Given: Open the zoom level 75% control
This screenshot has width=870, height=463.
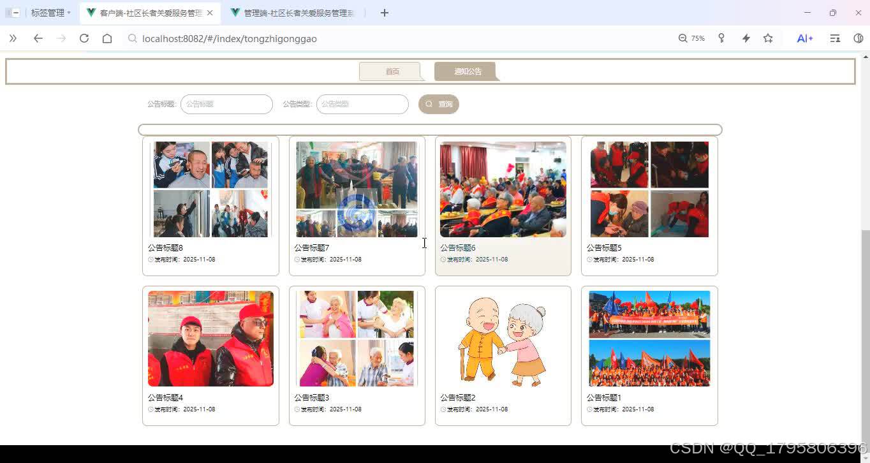Looking at the screenshot, I should pos(691,38).
